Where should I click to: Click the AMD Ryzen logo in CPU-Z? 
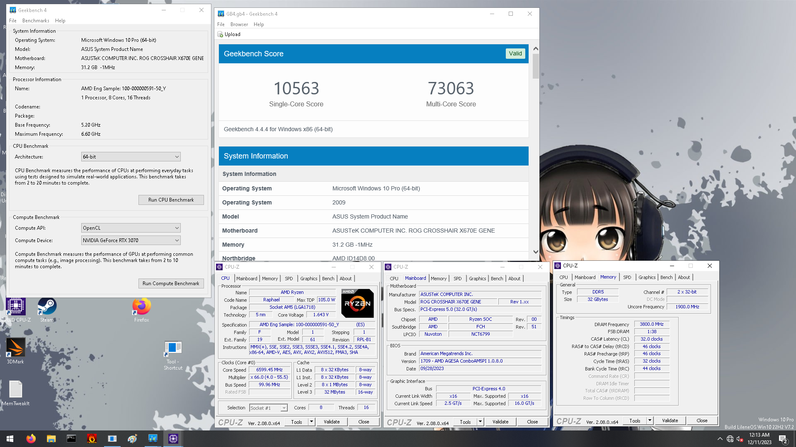click(357, 303)
